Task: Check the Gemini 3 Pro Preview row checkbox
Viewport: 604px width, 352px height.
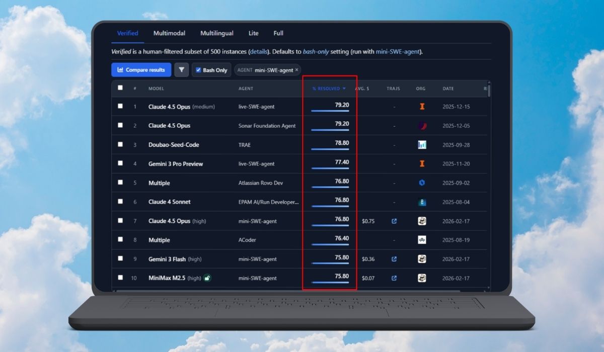Action: point(120,163)
